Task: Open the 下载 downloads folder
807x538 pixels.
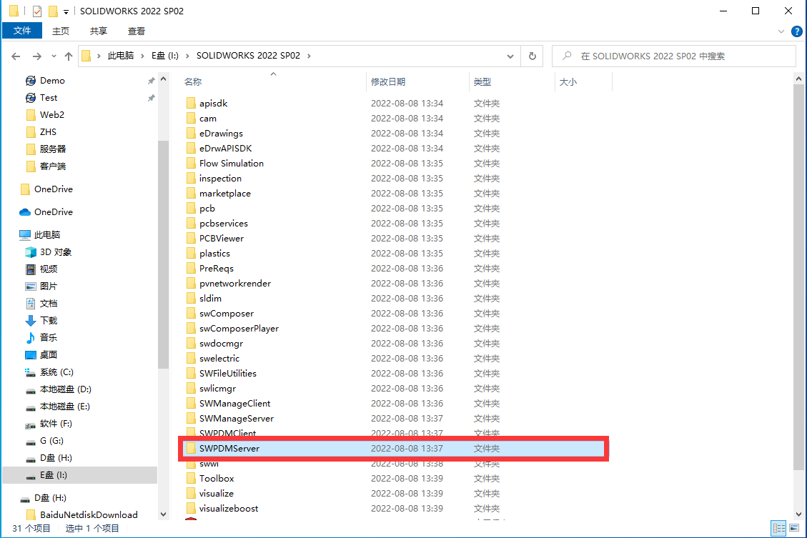Action: 49,320
